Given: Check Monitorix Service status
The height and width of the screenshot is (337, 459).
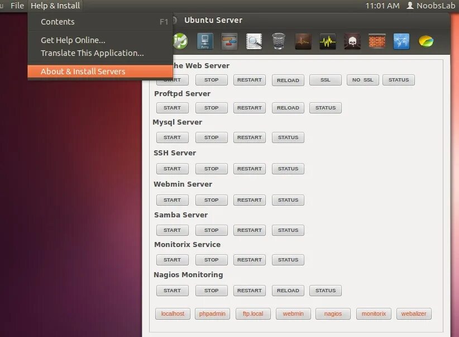Looking at the screenshot, I should point(288,260).
